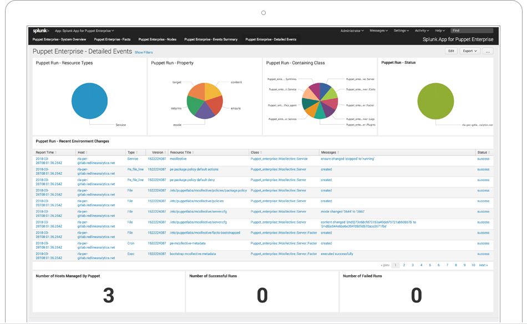Click the content changed md5 message

click(368, 224)
